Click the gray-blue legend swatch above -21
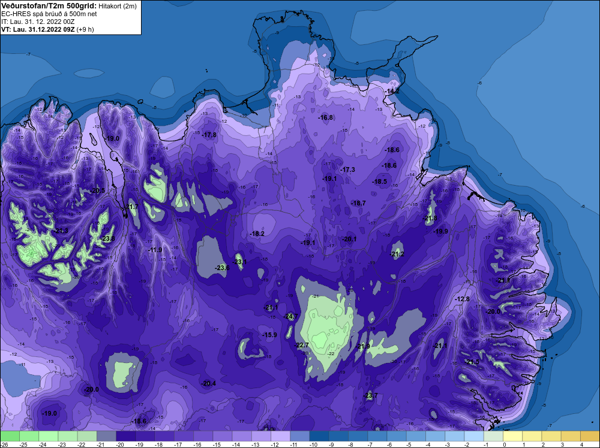This screenshot has height=448, width=600. [106, 436]
